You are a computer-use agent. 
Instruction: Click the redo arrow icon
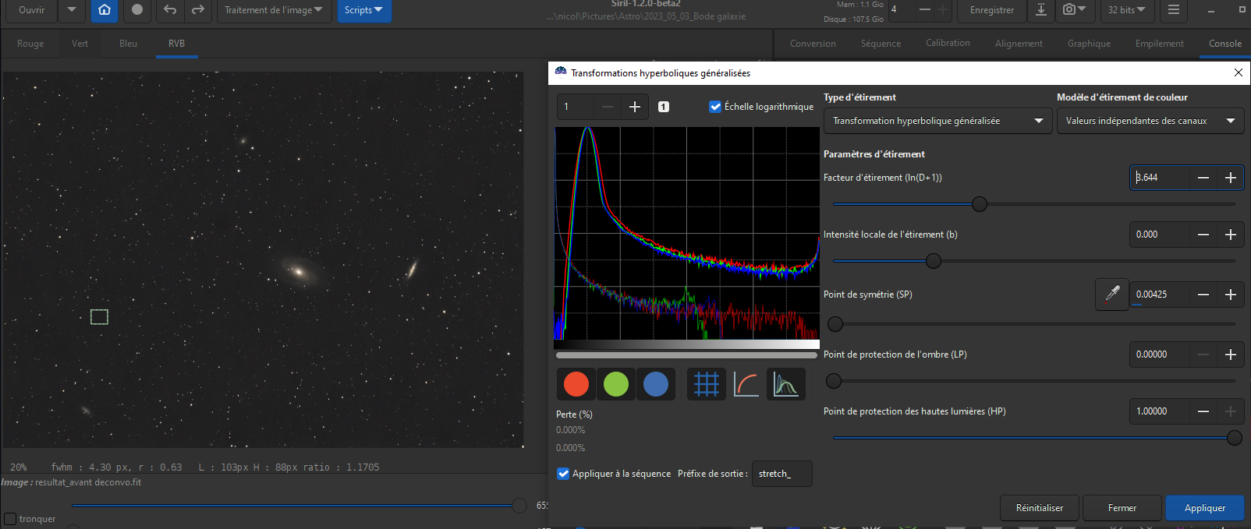(198, 10)
